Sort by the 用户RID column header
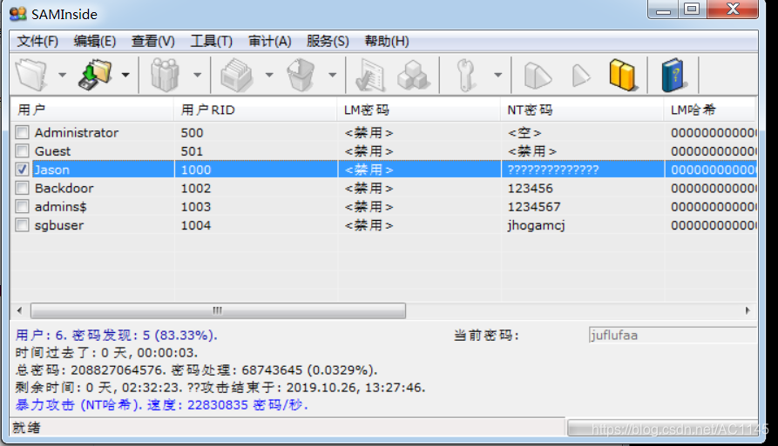Screen dimensions: 778x446 pos(255,110)
